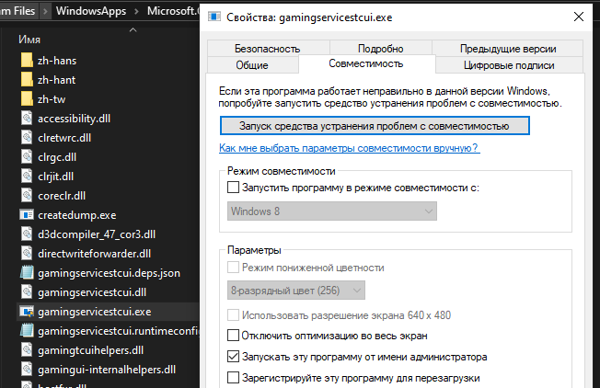Click the gamingtcuihelpers.dll file icon

[27, 349]
